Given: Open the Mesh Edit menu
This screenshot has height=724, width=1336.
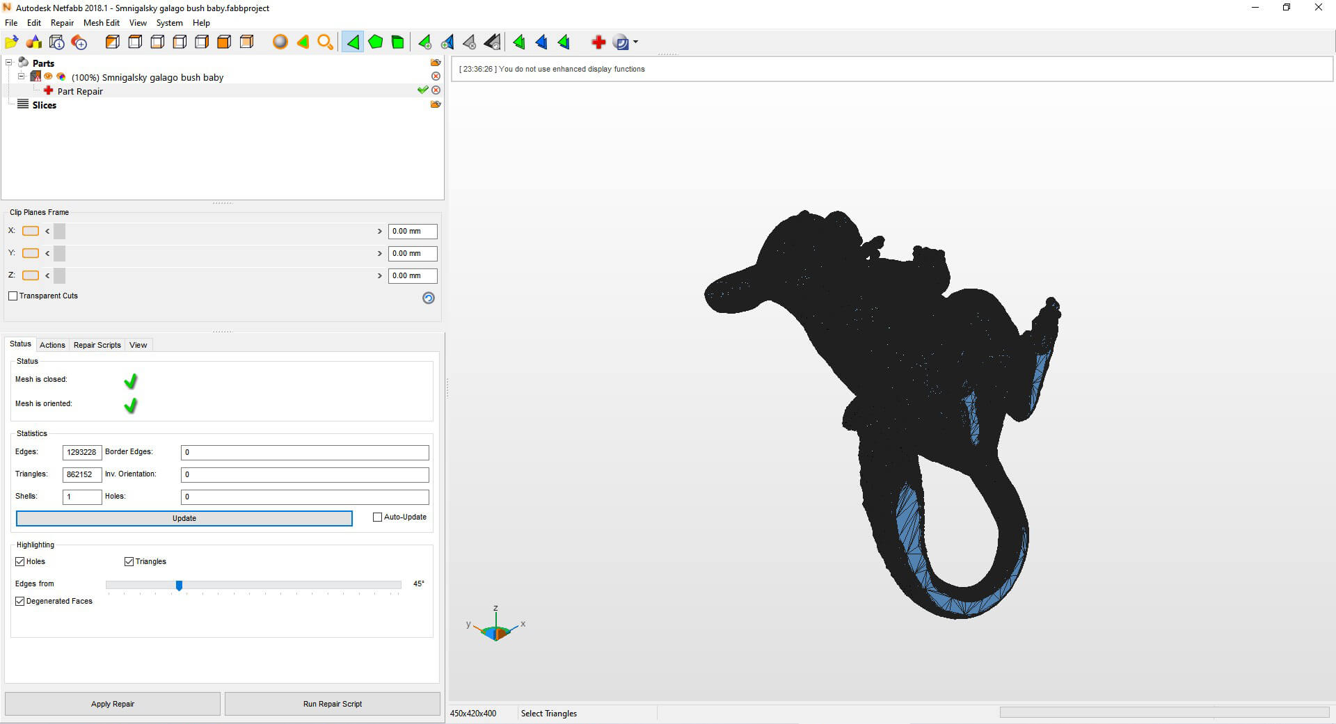Looking at the screenshot, I should tap(101, 23).
